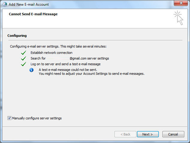Toggle Manually configure server settings checkbox
This screenshot has width=190, height=143.
[x=9, y=118]
